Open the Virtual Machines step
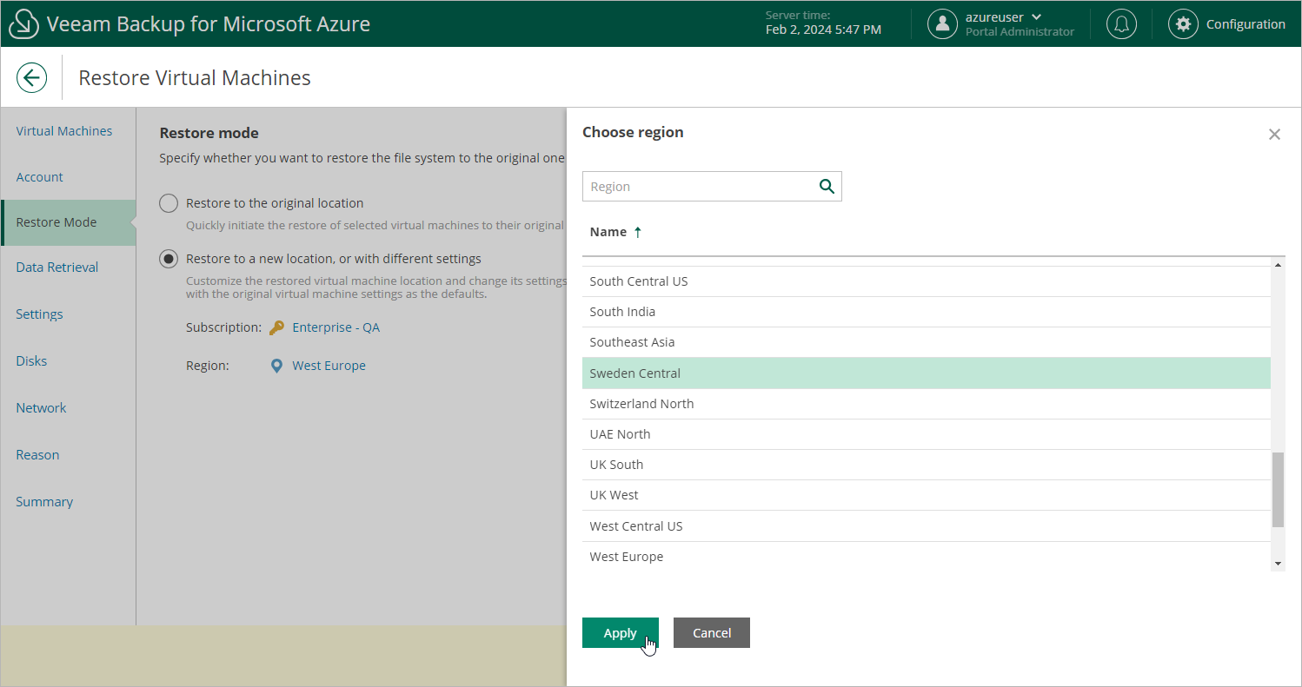Image resolution: width=1302 pixels, height=687 pixels. (x=64, y=131)
